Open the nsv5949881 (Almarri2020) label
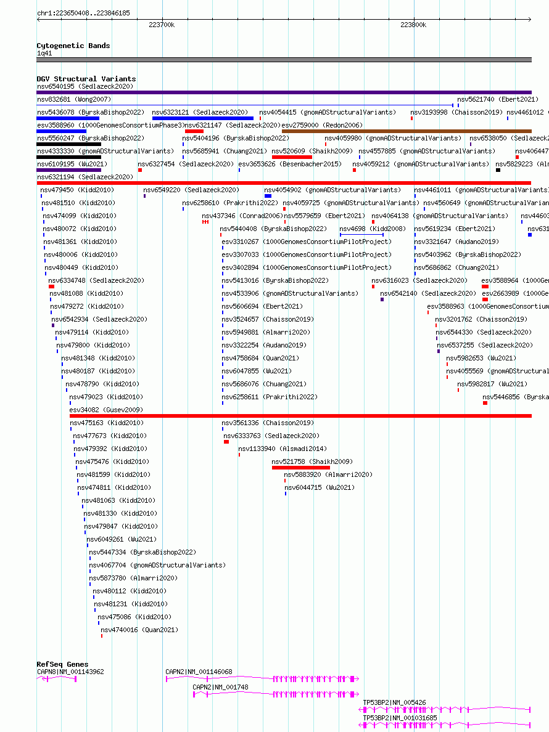 pyautogui.click(x=266, y=332)
